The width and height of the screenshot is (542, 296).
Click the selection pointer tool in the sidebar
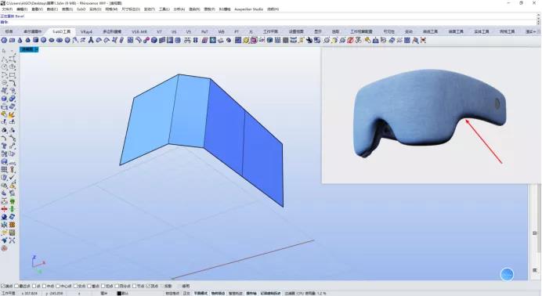pos(4,51)
